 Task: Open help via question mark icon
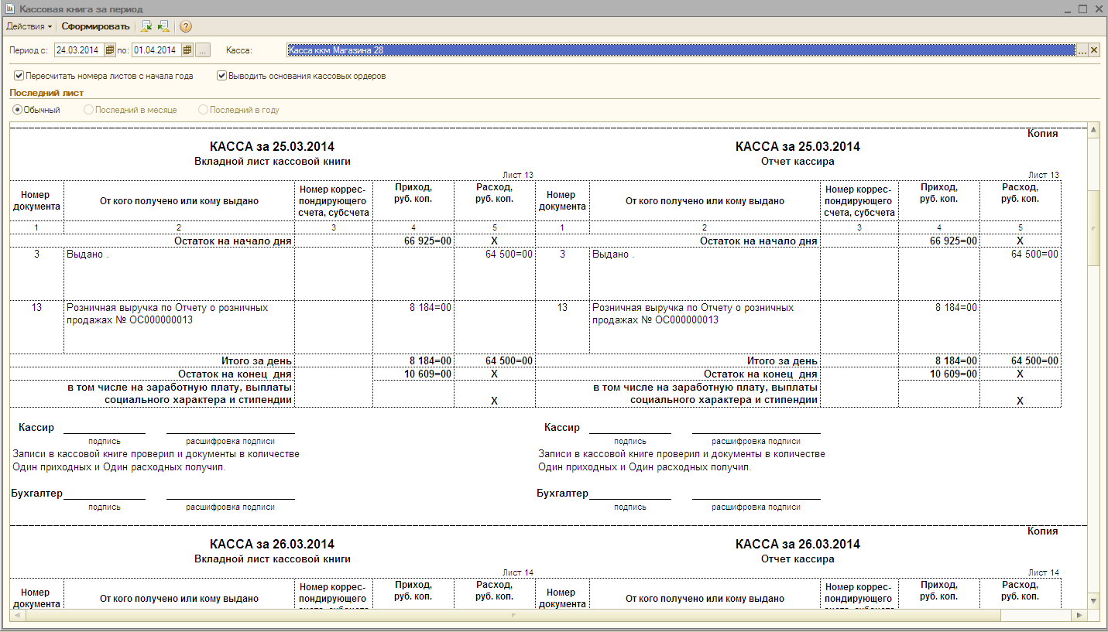[x=186, y=26]
